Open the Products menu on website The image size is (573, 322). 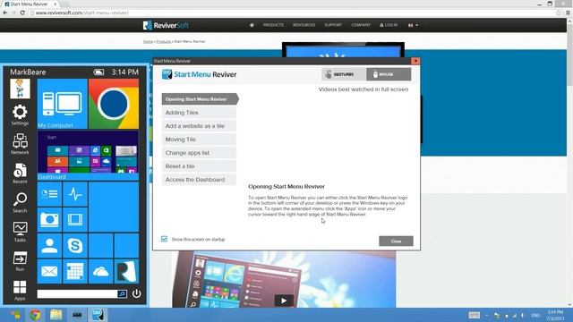pos(273,25)
